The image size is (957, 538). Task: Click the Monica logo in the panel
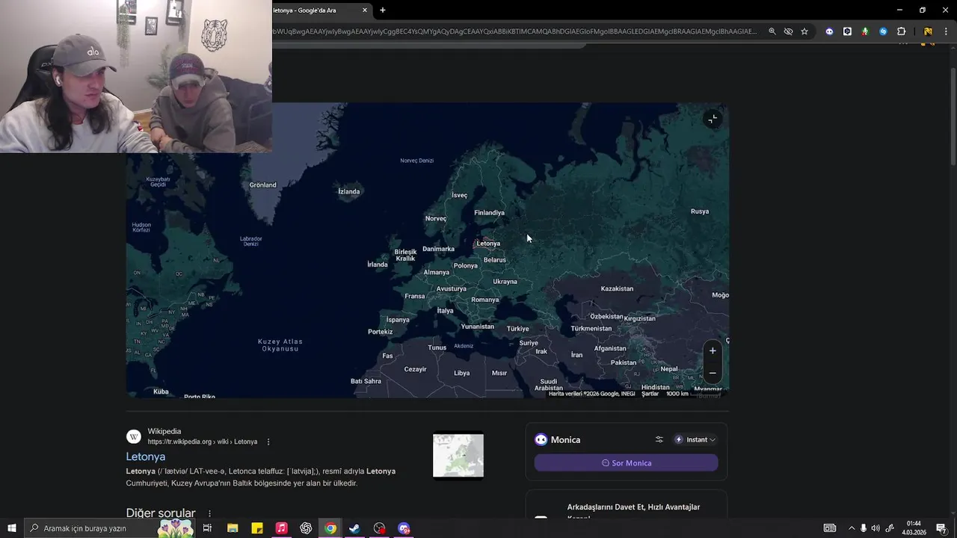[541, 439]
